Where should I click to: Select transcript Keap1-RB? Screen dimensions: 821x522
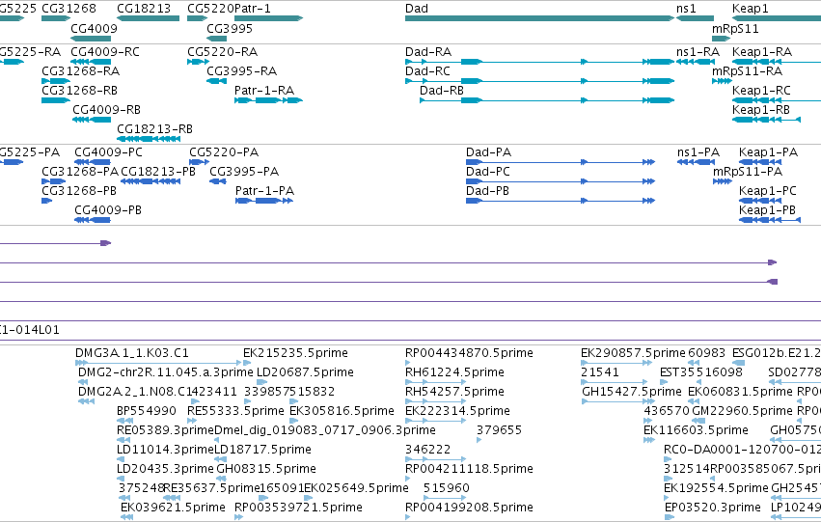pos(767,120)
